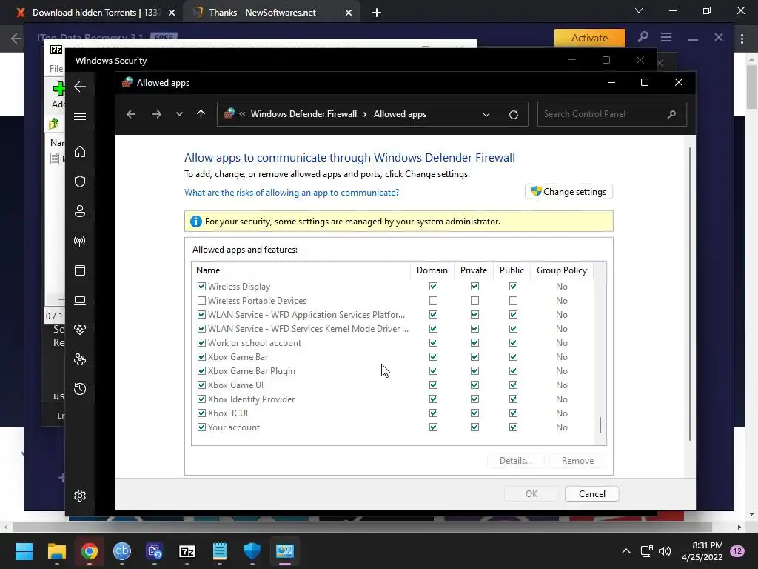The height and width of the screenshot is (569, 758).
Task: Open Device security laptop icon
Action: [x=80, y=300]
